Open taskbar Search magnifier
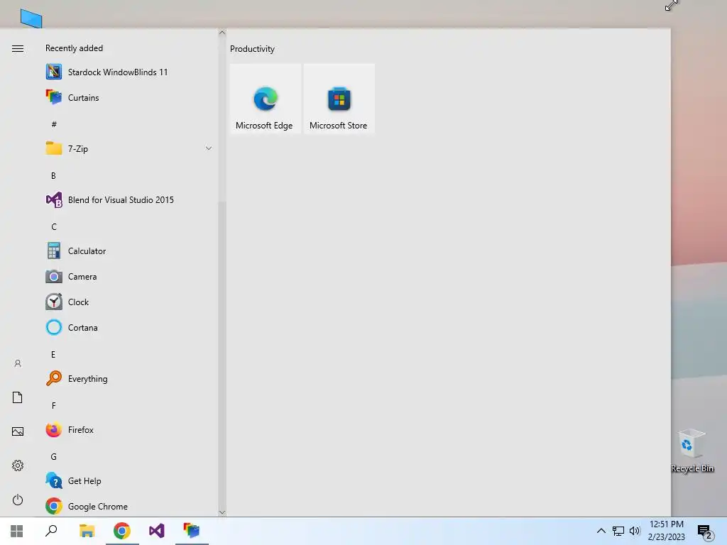The image size is (727, 545). pyautogui.click(x=51, y=531)
